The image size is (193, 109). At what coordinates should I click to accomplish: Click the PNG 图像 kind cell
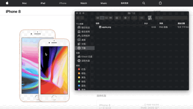[x=163, y=27]
